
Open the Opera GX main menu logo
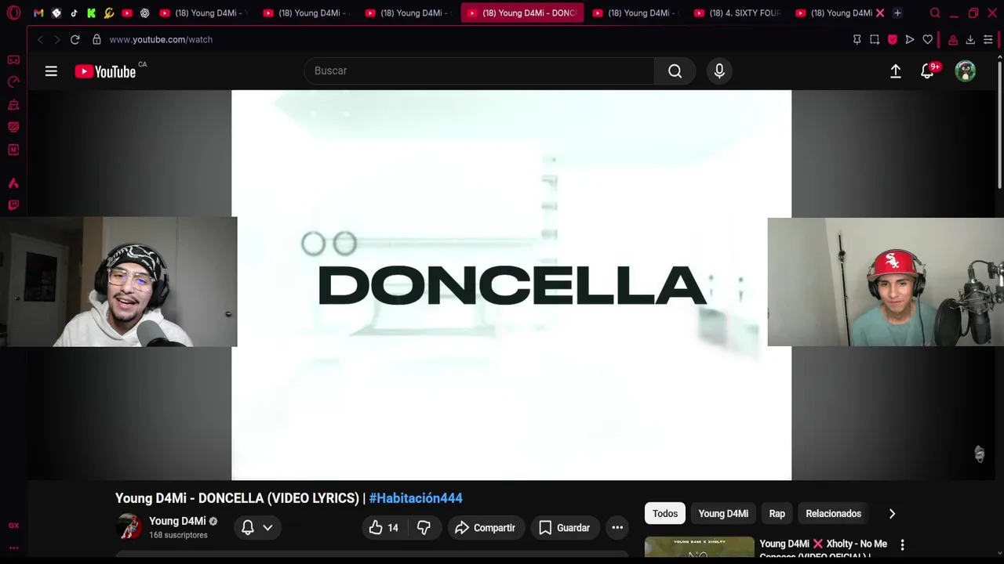tap(13, 13)
